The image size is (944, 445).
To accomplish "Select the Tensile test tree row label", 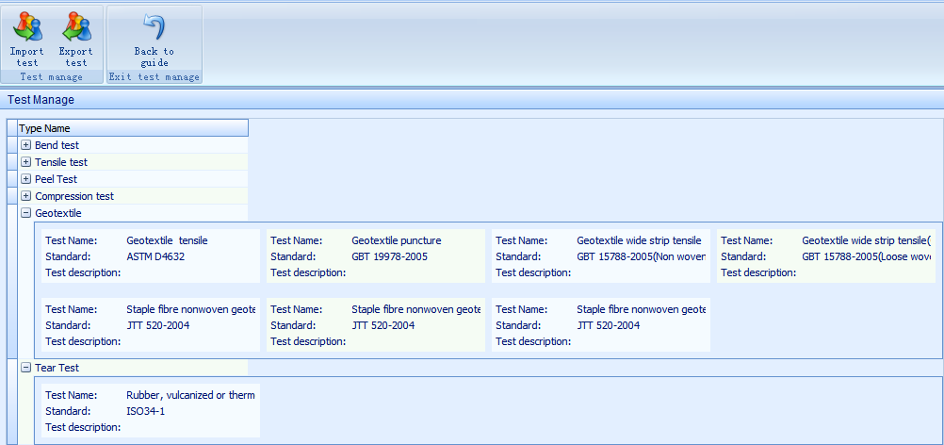I will click(x=61, y=162).
